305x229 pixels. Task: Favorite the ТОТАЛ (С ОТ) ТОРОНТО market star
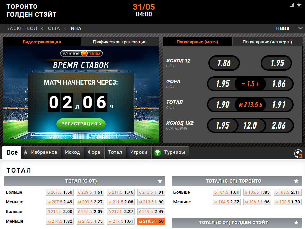pos(296,181)
